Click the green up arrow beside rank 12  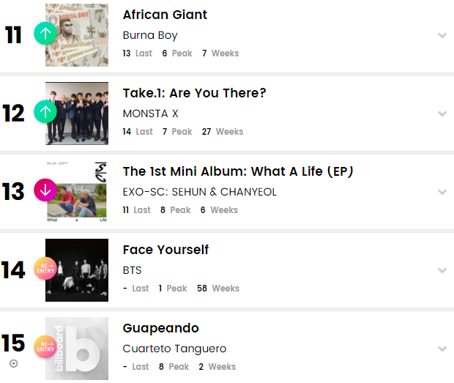tap(45, 112)
